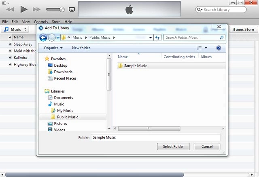Expand the arrow between Music and Public Music
Image resolution: width=259 pixels, height=177 pixels.
(86, 38)
